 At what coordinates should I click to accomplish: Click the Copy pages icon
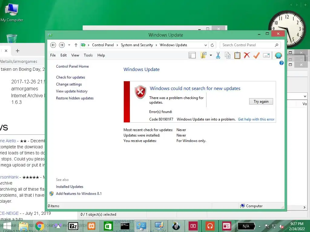[228, 56]
